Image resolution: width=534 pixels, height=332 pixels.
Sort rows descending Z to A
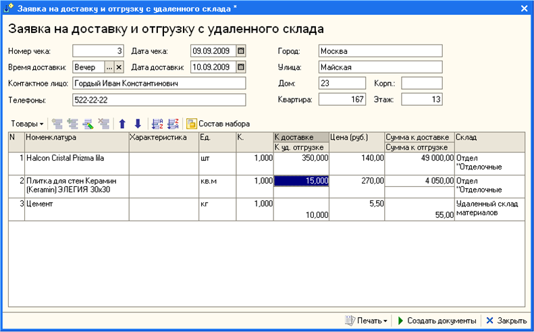[173, 123]
